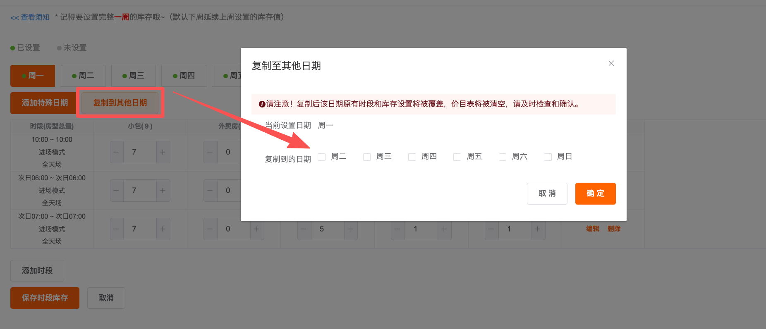Increase 小包 stock for 次日06:00 slot
Viewport: 766px width, 329px height.
coord(163,191)
